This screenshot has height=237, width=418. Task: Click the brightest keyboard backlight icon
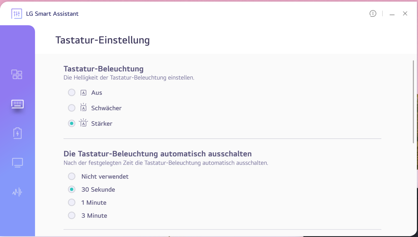(x=84, y=123)
